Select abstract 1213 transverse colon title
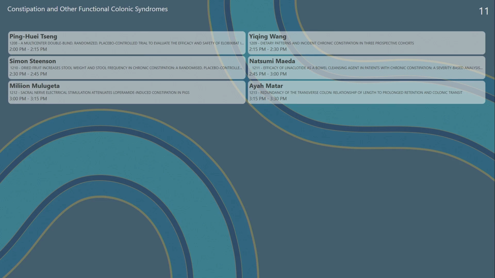Image resolution: width=495 pixels, height=278 pixels. click(356, 92)
